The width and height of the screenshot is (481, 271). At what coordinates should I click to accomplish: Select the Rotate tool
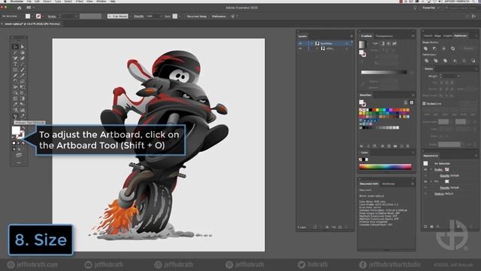coord(15,81)
